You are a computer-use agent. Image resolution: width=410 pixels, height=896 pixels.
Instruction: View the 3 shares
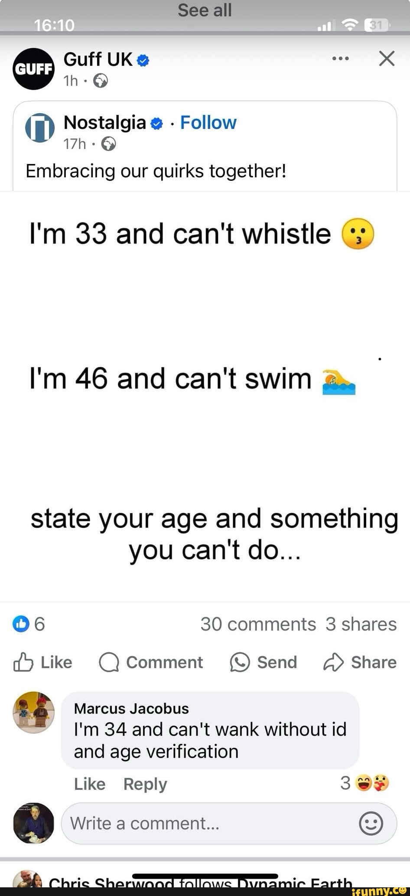point(361,624)
